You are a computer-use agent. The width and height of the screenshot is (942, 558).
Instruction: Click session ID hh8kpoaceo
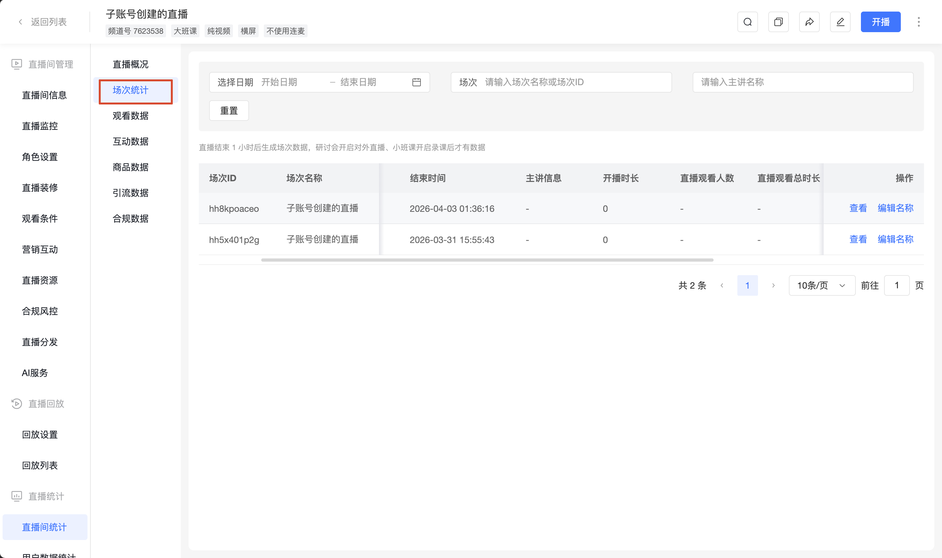[x=234, y=209]
